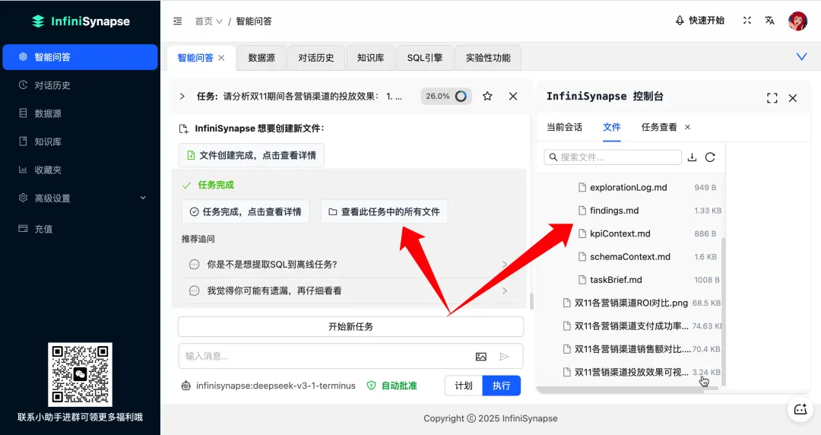Refresh the file list
The width and height of the screenshot is (821, 435).
(x=710, y=157)
